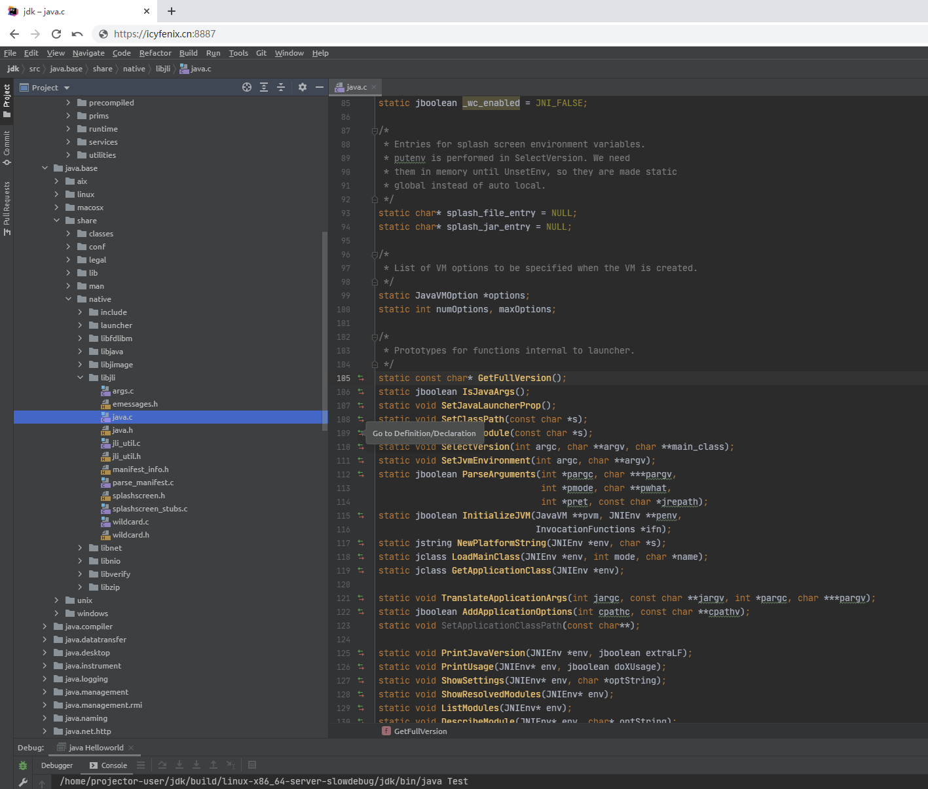Click Collapse All in Project panel
The image size is (928, 789).
(x=281, y=87)
